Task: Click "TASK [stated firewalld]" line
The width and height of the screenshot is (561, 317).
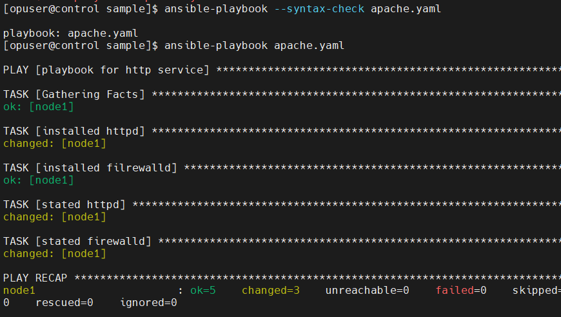Action: (x=77, y=242)
